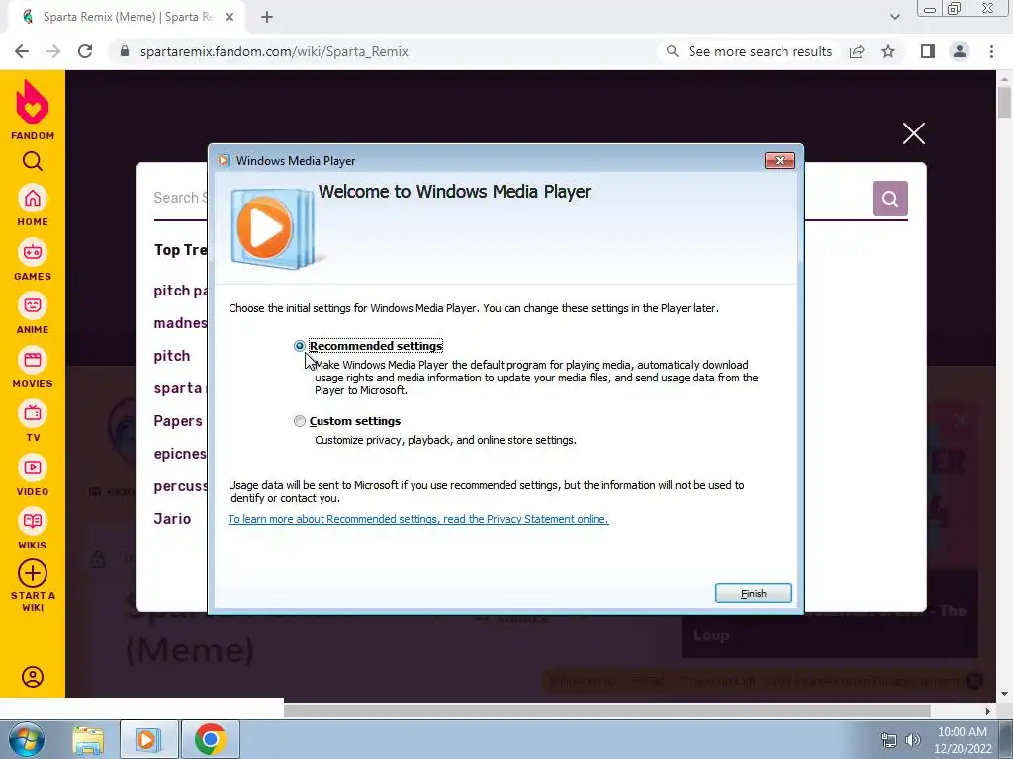Open Windows Explorer from the taskbar
Screen dimensions: 1013x759
(88, 739)
